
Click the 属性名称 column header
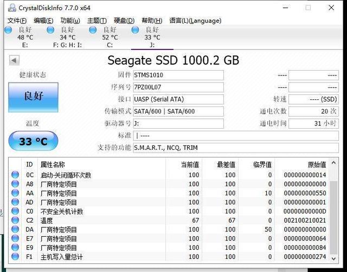101,165
